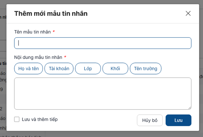
Task: Click the Lưu và thêm tiếp label text
Action: pyautogui.click(x=40, y=120)
